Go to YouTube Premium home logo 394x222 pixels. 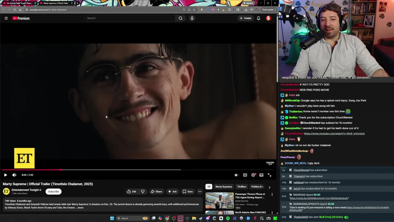coord(21,18)
